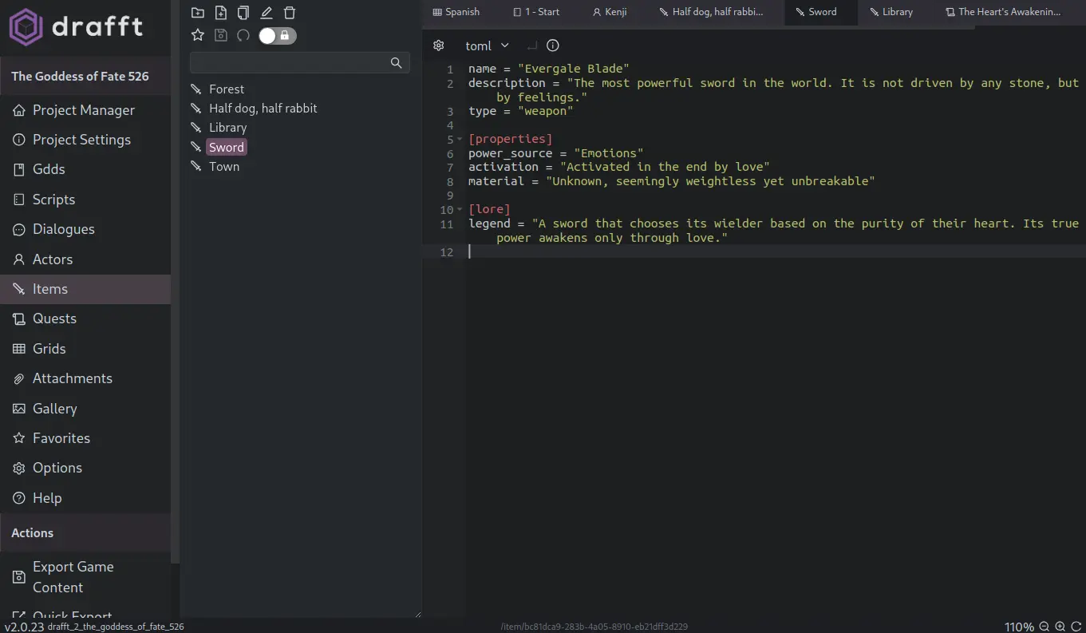
Task: Click the duplicate item icon
Action: pyautogui.click(x=243, y=13)
